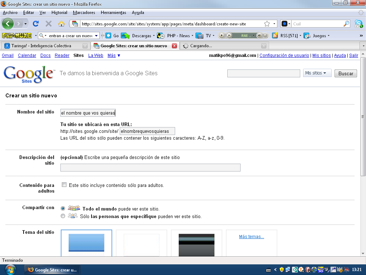Image resolution: width=366 pixels, height=275 pixels.
Task: Open the Marcadores menu
Action: (84, 13)
